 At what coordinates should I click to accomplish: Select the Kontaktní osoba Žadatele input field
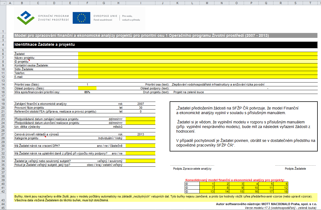tap(198, 66)
